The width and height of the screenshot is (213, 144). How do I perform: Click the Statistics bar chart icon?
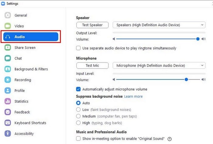[8, 101]
